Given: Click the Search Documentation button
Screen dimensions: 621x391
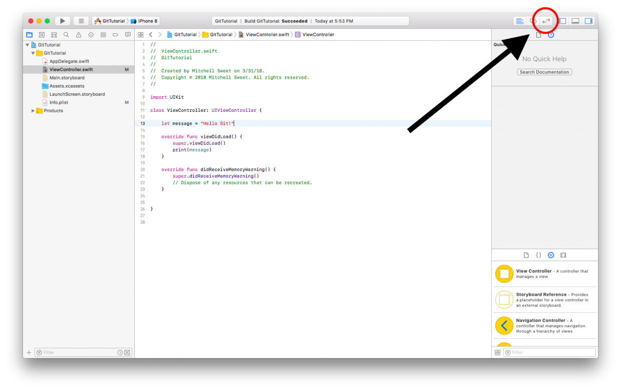Looking at the screenshot, I should (544, 72).
